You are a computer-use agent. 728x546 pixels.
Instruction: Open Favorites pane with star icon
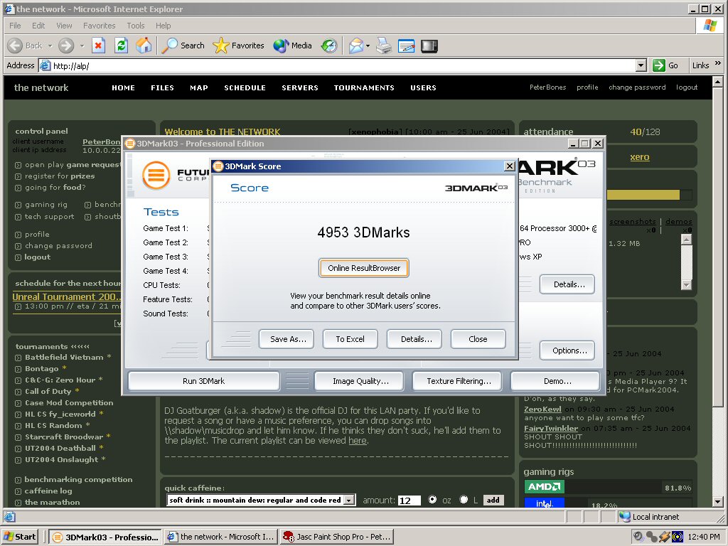[221, 45]
